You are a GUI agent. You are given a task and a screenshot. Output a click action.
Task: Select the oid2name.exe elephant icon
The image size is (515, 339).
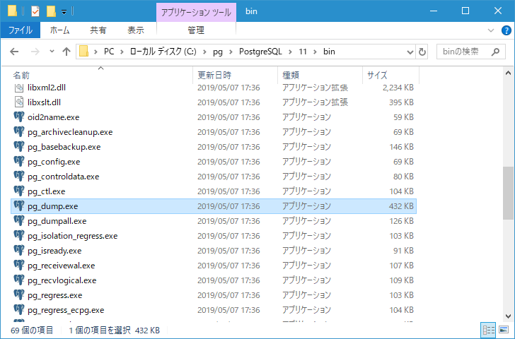click(x=19, y=117)
